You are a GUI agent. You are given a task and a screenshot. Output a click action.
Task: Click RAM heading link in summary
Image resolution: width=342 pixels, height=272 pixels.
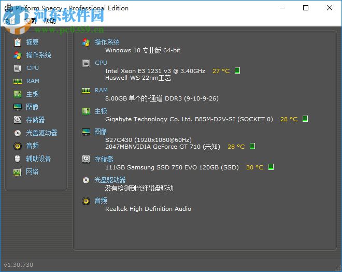pos(101,90)
